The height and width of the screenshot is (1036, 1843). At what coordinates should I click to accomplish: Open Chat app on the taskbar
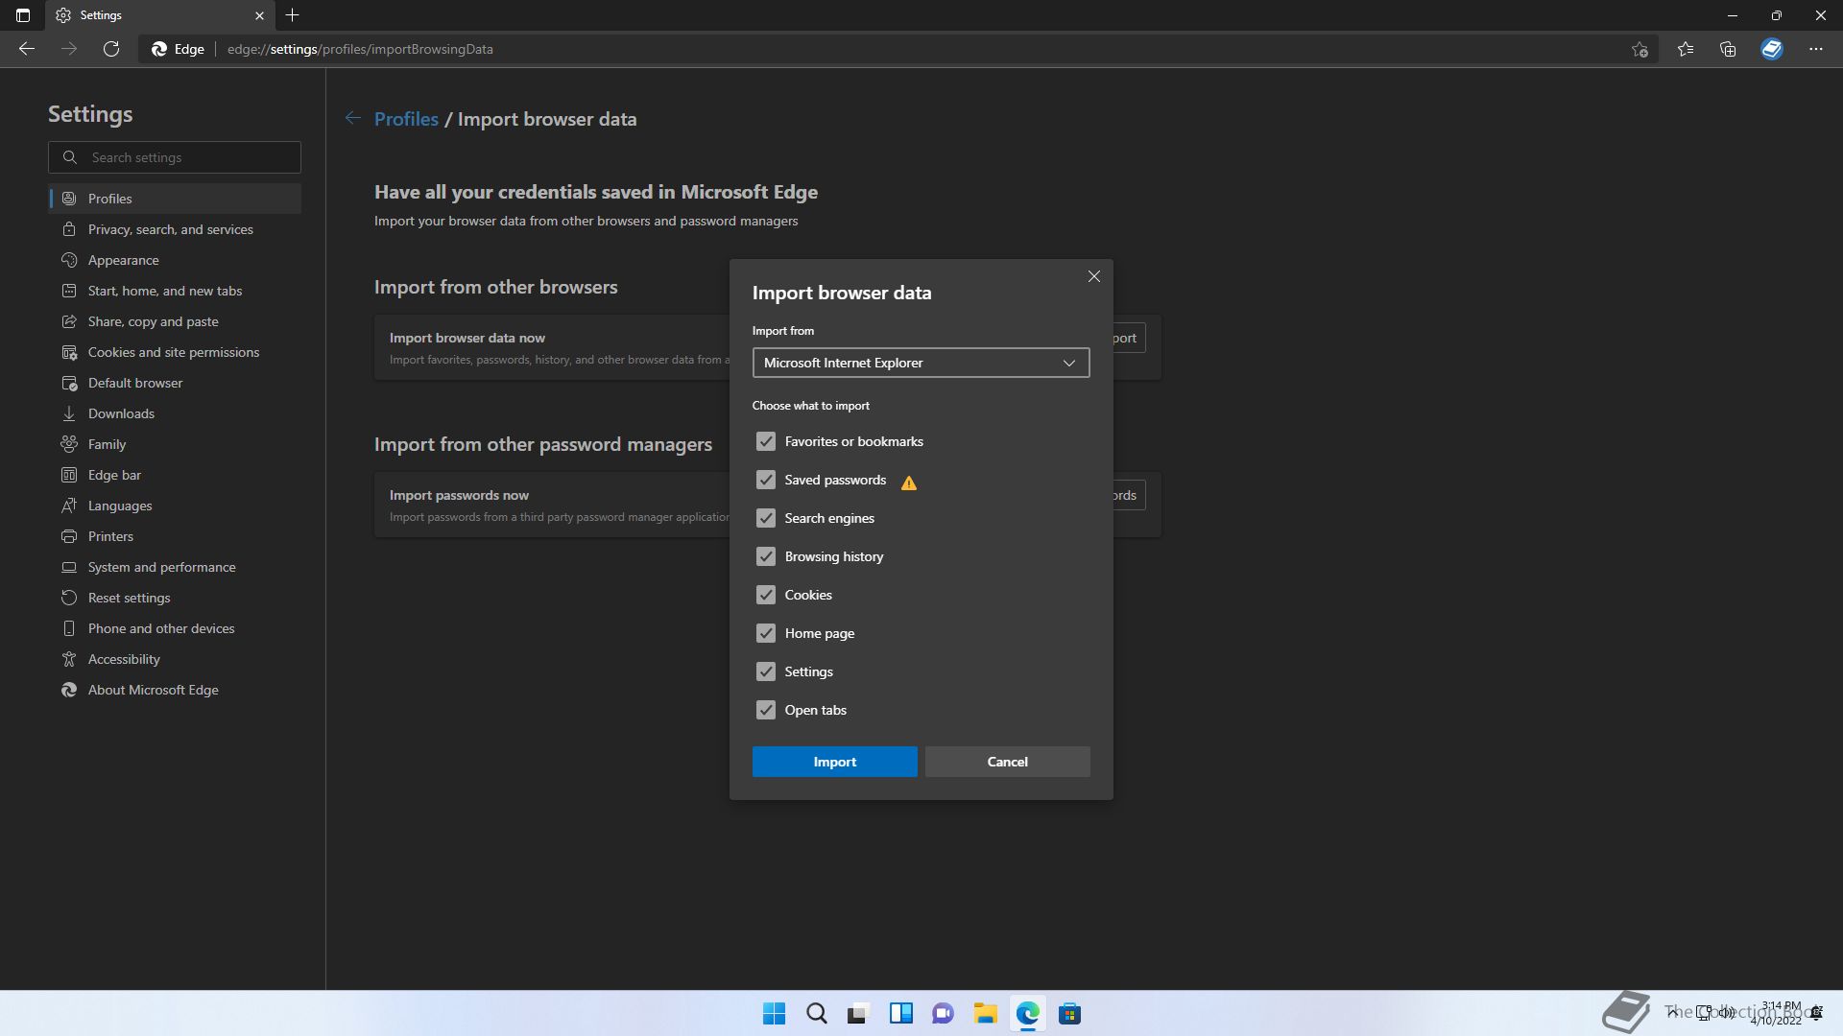(x=943, y=1013)
